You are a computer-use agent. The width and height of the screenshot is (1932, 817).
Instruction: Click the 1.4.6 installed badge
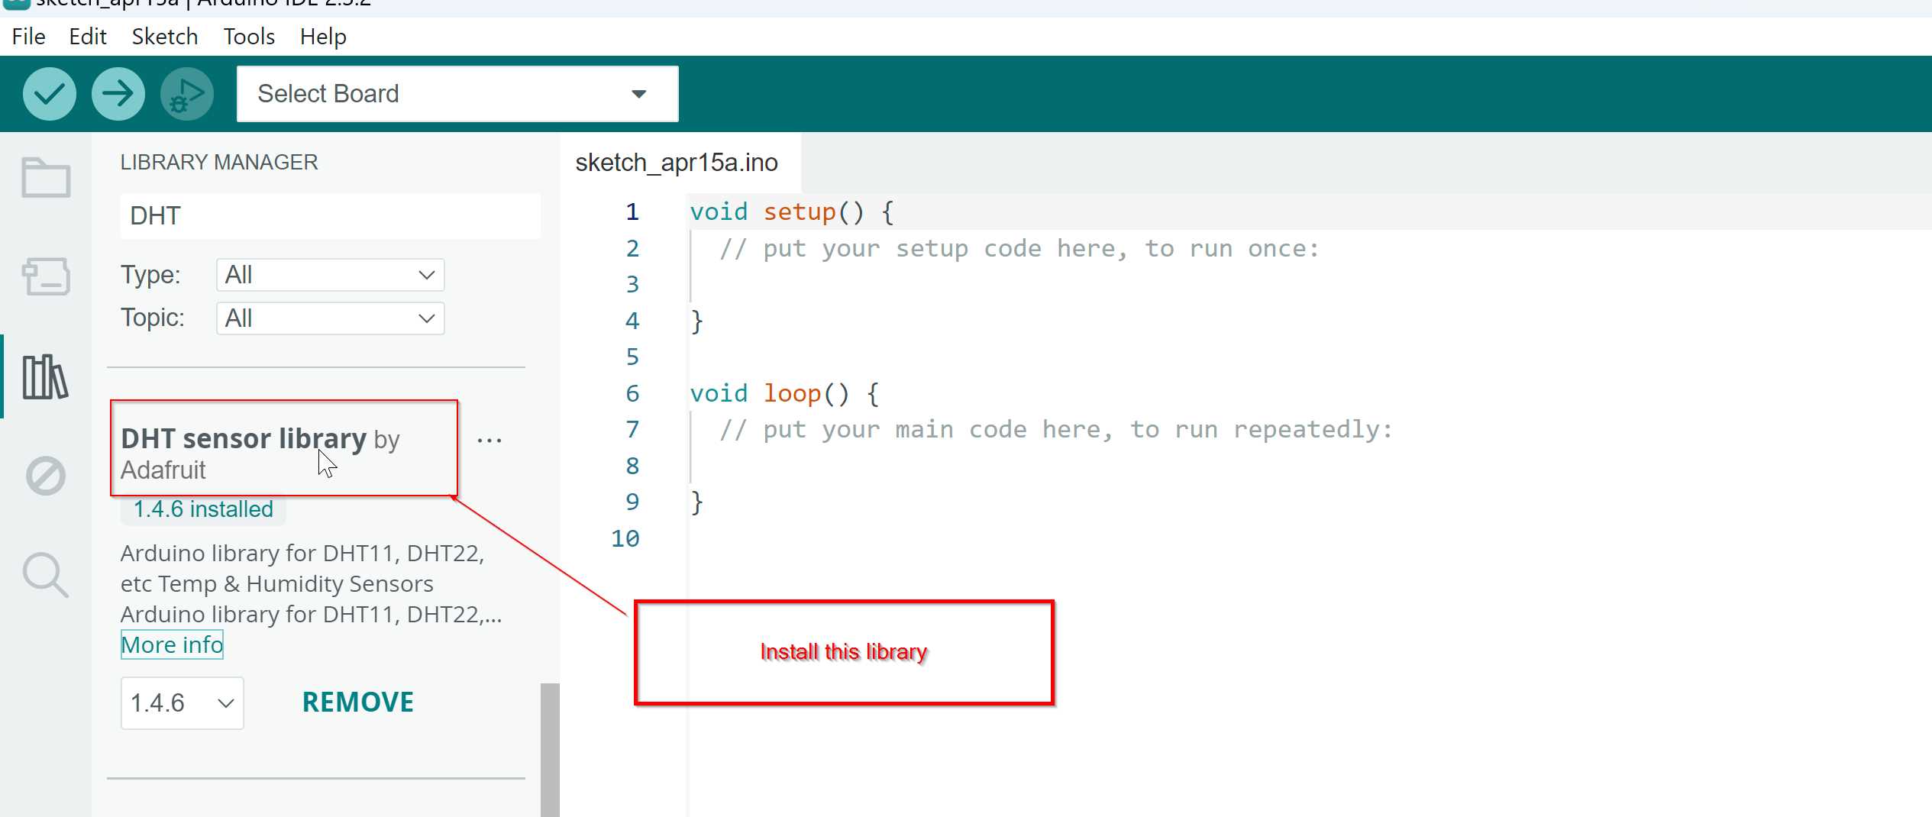tap(203, 509)
